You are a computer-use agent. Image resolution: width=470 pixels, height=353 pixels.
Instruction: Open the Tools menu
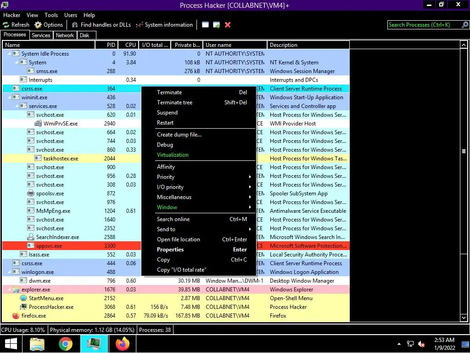coord(51,15)
